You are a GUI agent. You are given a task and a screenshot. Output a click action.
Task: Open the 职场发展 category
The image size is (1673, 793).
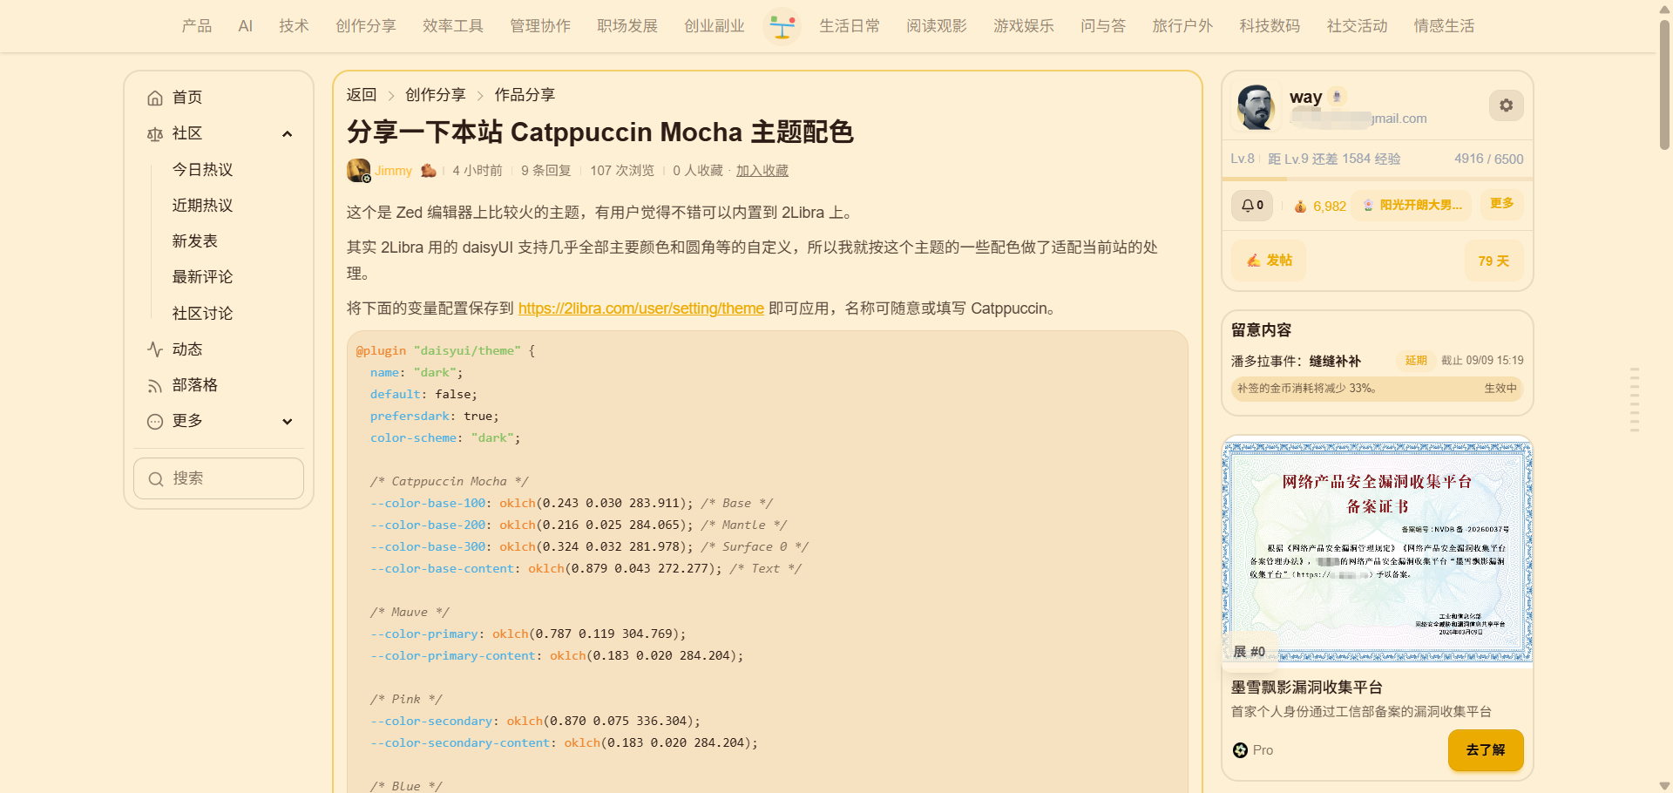(627, 26)
